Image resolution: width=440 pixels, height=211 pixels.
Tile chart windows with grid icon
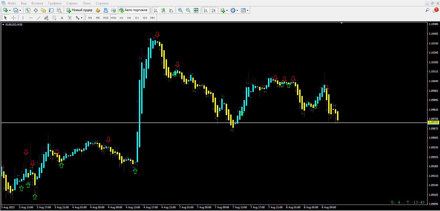click(196, 10)
